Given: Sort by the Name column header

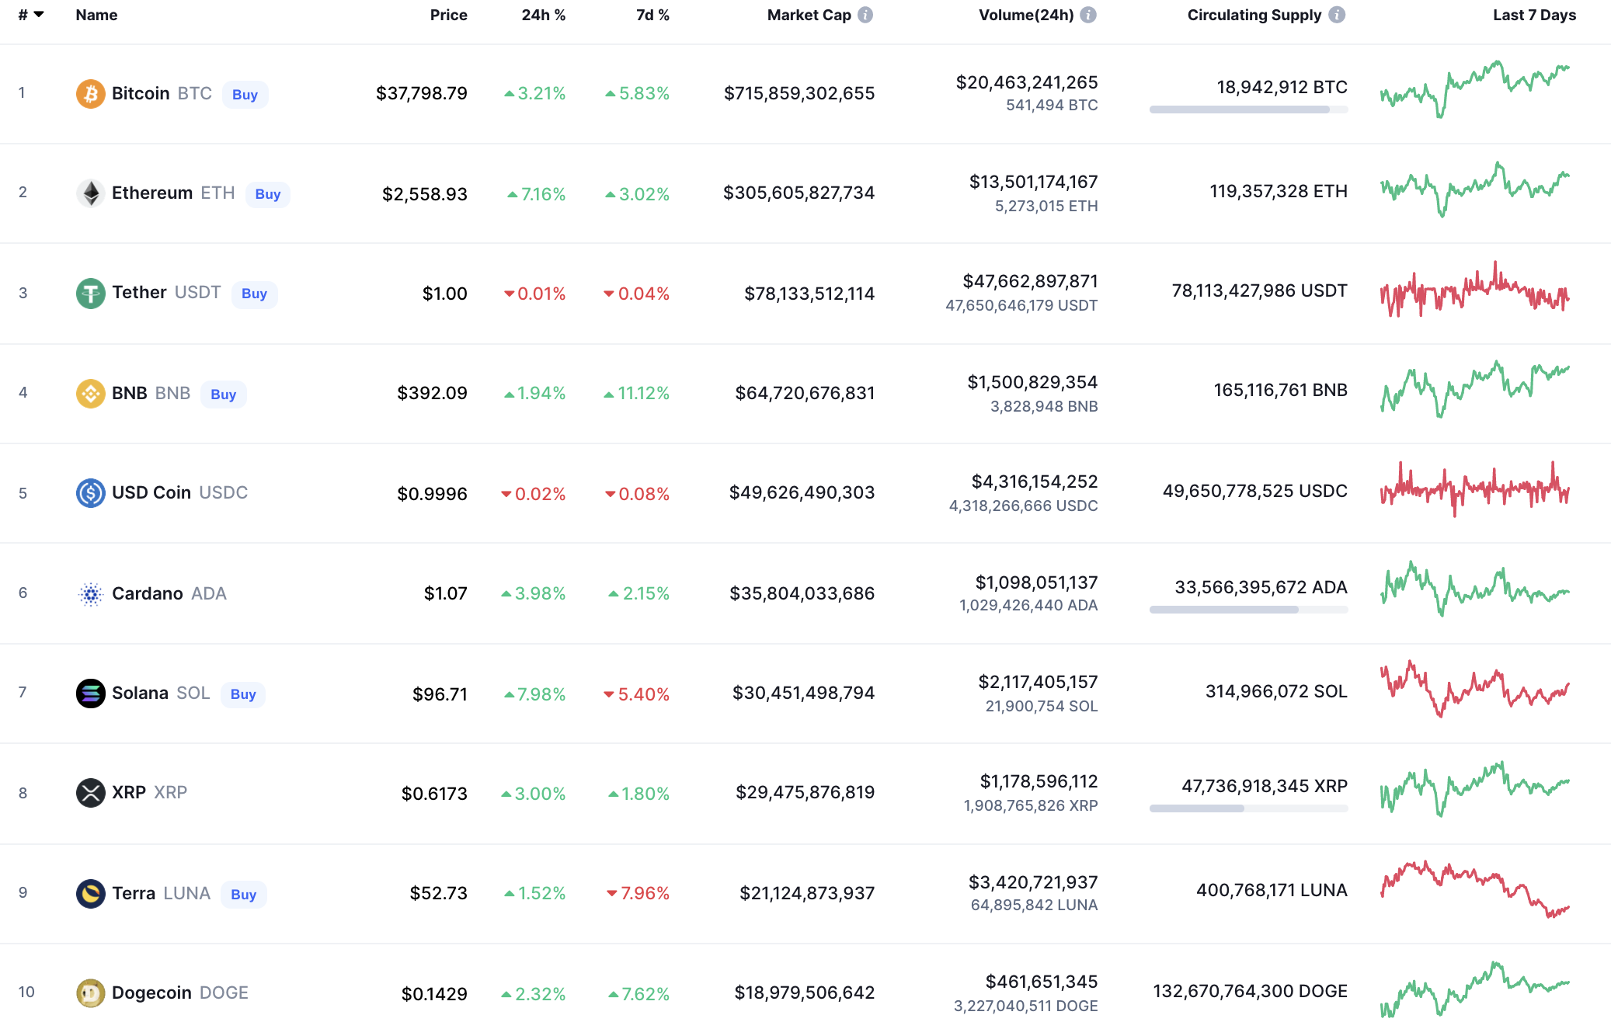Looking at the screenshot, I should (96, 15).
